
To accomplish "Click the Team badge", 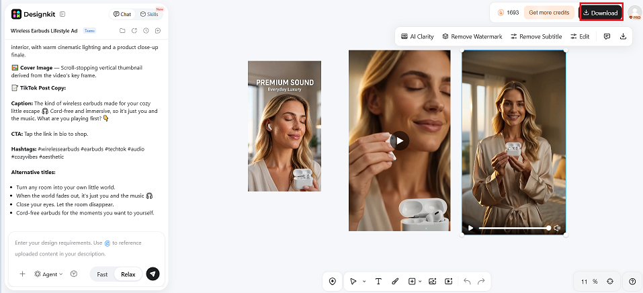I will 89,31.
